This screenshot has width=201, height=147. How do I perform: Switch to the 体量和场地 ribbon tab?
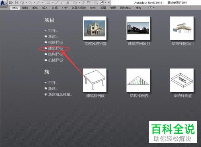click(79, 8)
